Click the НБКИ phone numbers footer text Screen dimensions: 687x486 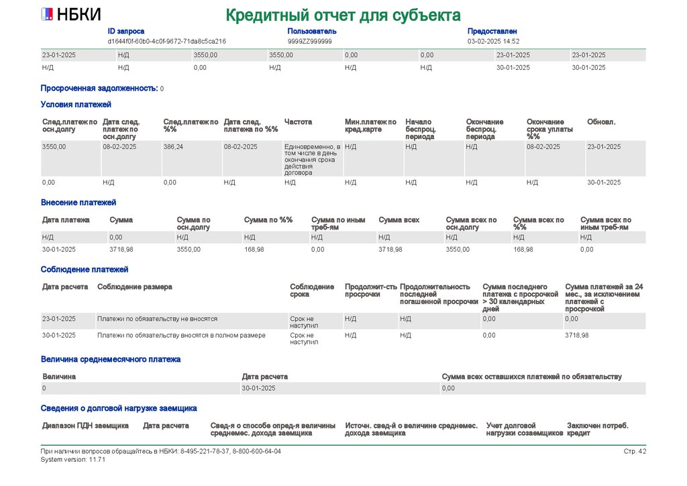pyautogui.click(x=161, y=451)
